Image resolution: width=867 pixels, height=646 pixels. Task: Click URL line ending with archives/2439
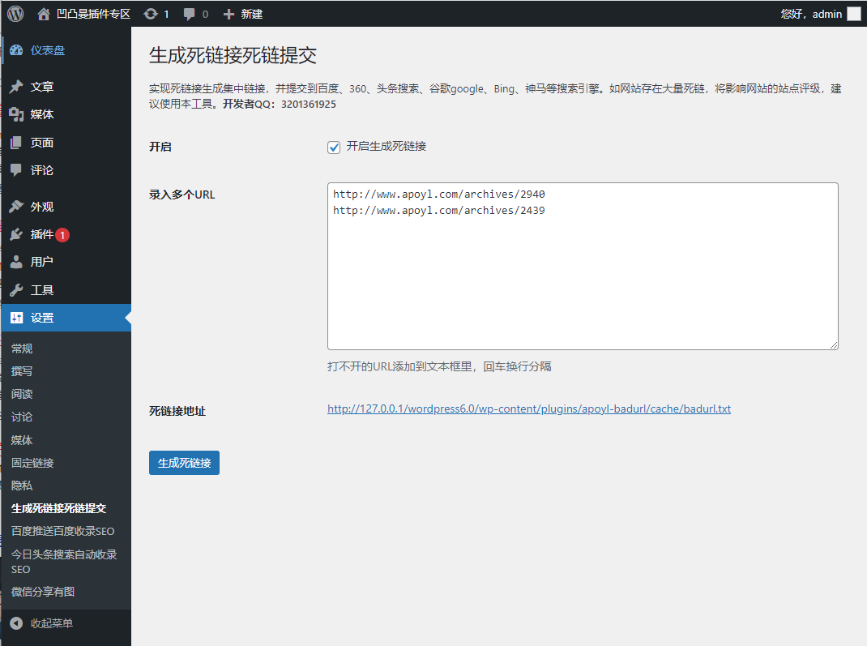pos(439,210)
